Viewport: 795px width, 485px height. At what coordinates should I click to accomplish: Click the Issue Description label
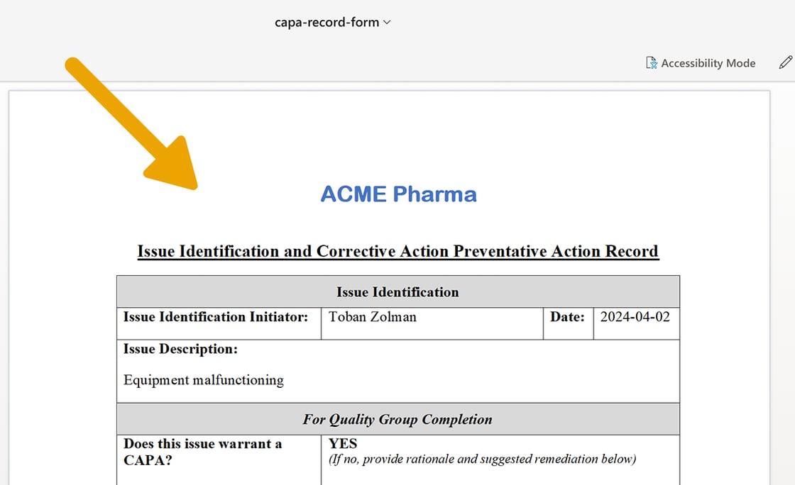pyautogui.click(x=180, y=350)
